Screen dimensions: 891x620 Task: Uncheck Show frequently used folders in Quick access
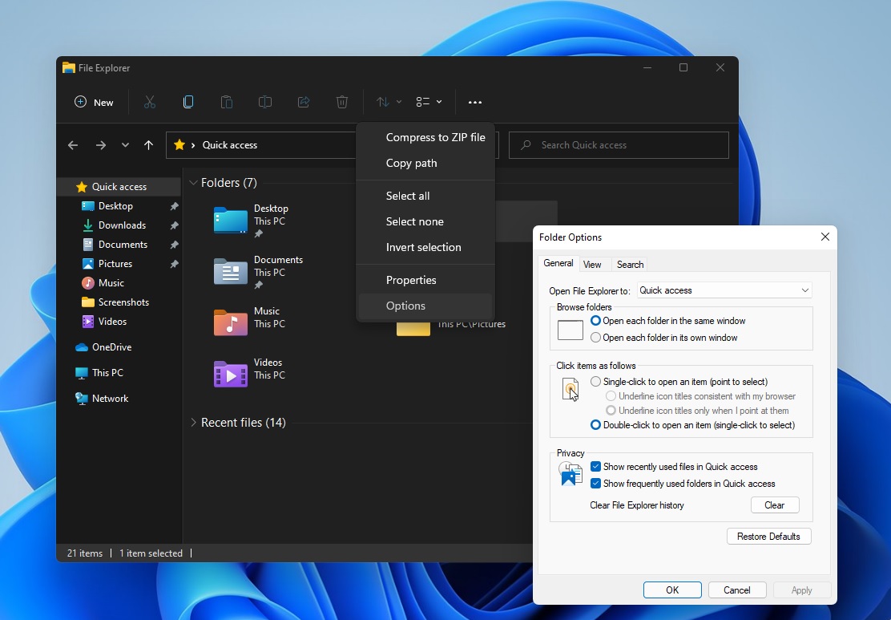pyautogui.click(x=595, y=484)
